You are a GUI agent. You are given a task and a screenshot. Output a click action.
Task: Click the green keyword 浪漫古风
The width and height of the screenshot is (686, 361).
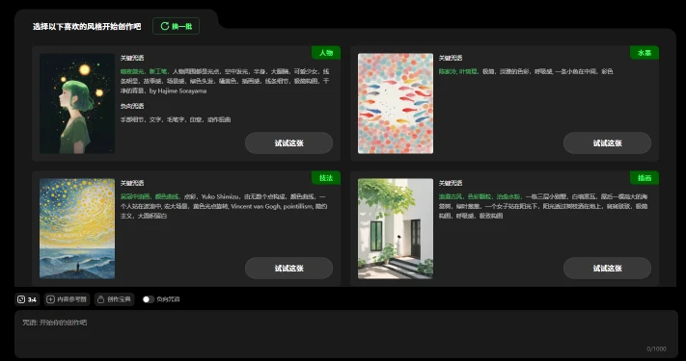(451, 196)
